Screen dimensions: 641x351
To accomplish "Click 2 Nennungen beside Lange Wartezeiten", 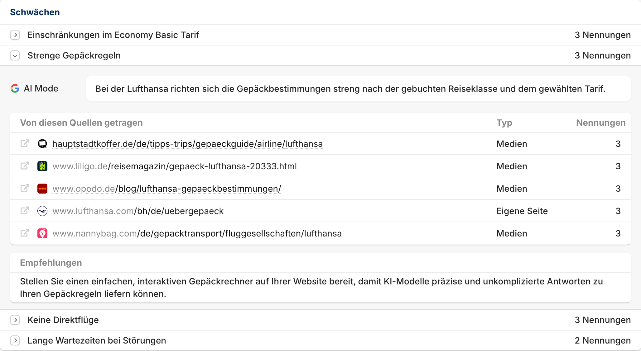I will [603, 340].
